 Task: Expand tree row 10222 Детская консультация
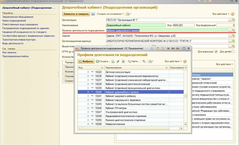pos(88,72)
